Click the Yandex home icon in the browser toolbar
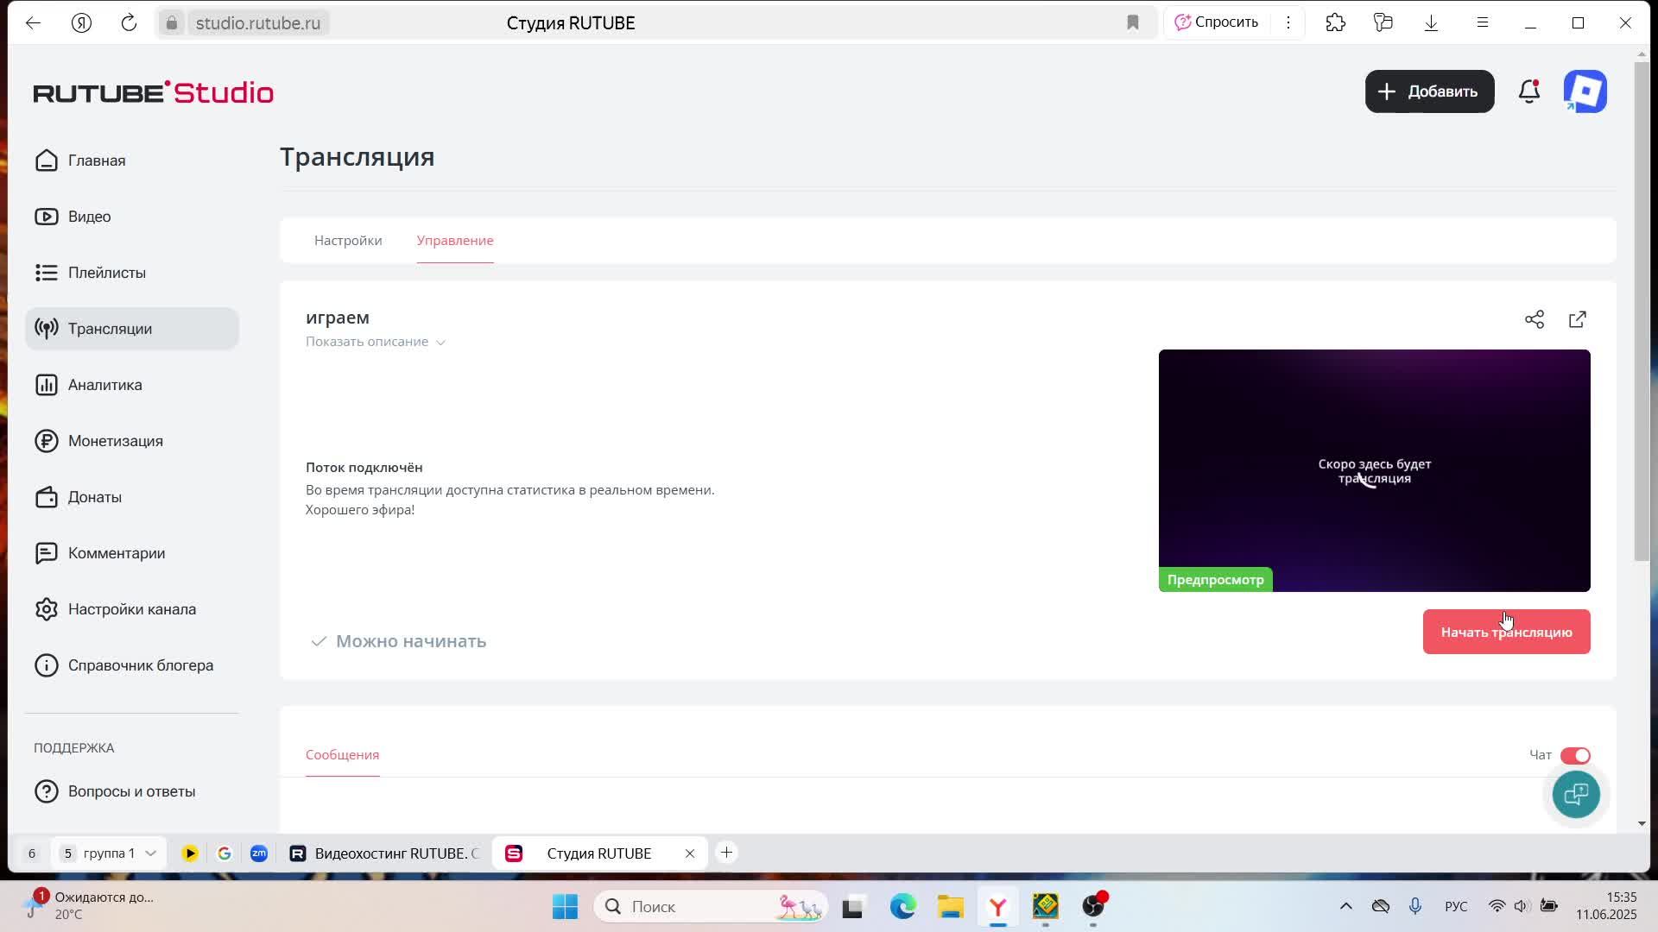The image size is (1658, 932). click(81, 23)
